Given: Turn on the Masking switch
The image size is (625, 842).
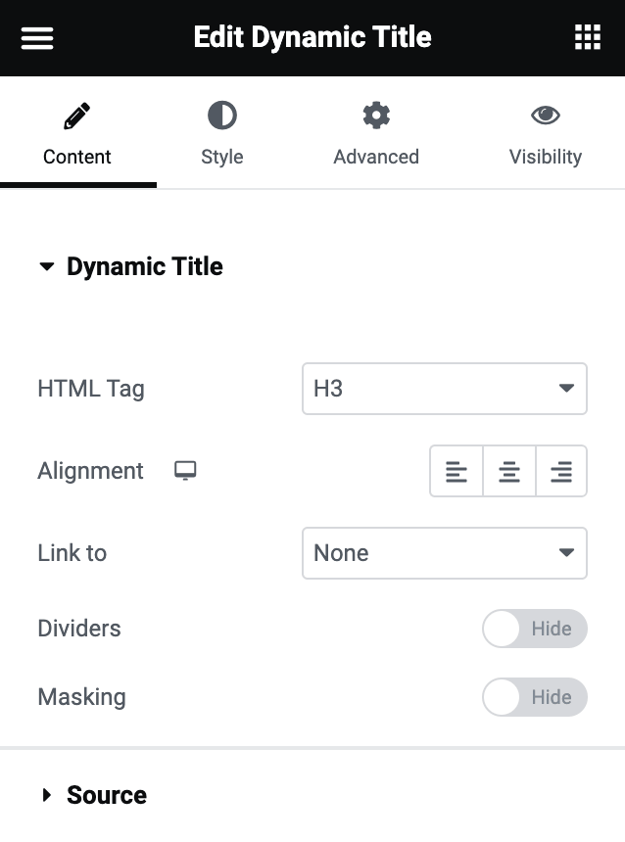Looking at the screenshot, I should [x=535, y=697].
